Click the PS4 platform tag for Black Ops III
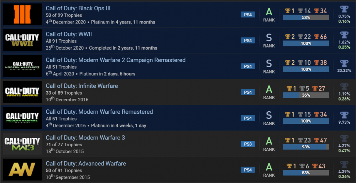The image size is (356, 183). point(248,15)
